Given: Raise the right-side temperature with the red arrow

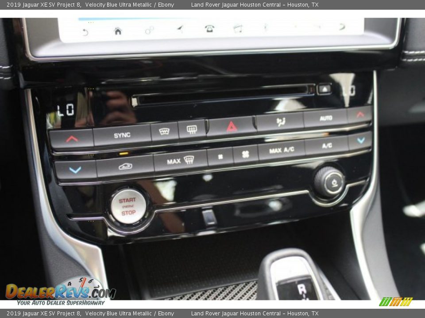Looking at the screenshot, I should click(360, 115).
